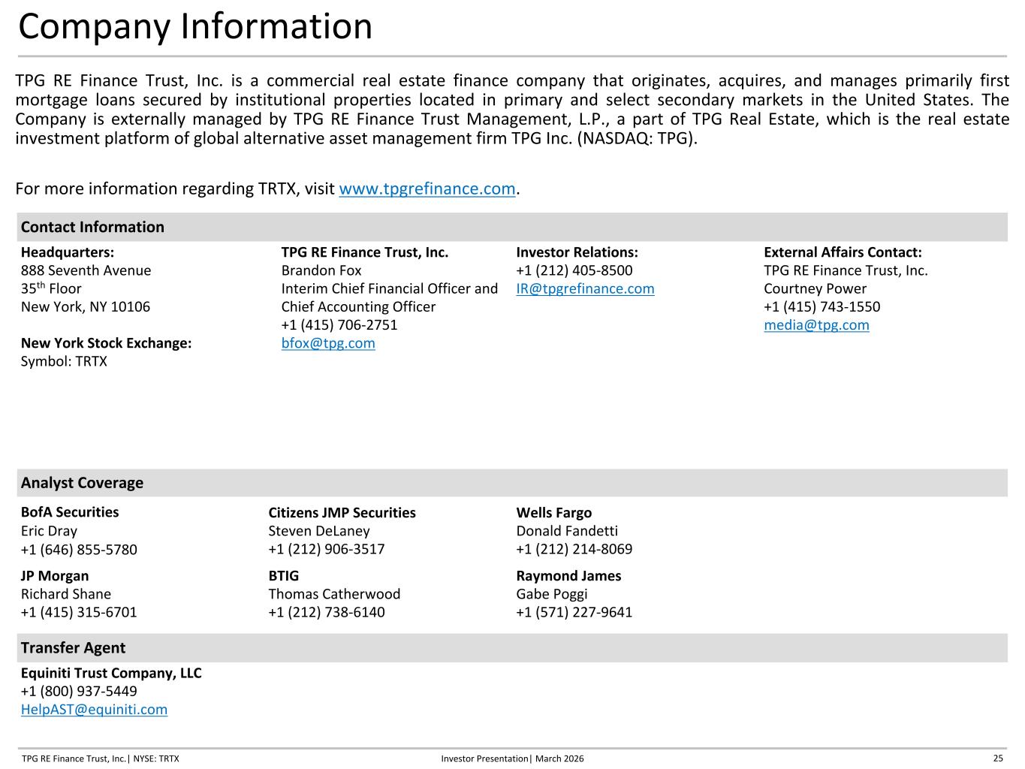Click the footer TPG RE Finance Trust, Inc.| NYSE: TRTX
1025x769 pixels.
pyautogui.click(x=101, y=758)
